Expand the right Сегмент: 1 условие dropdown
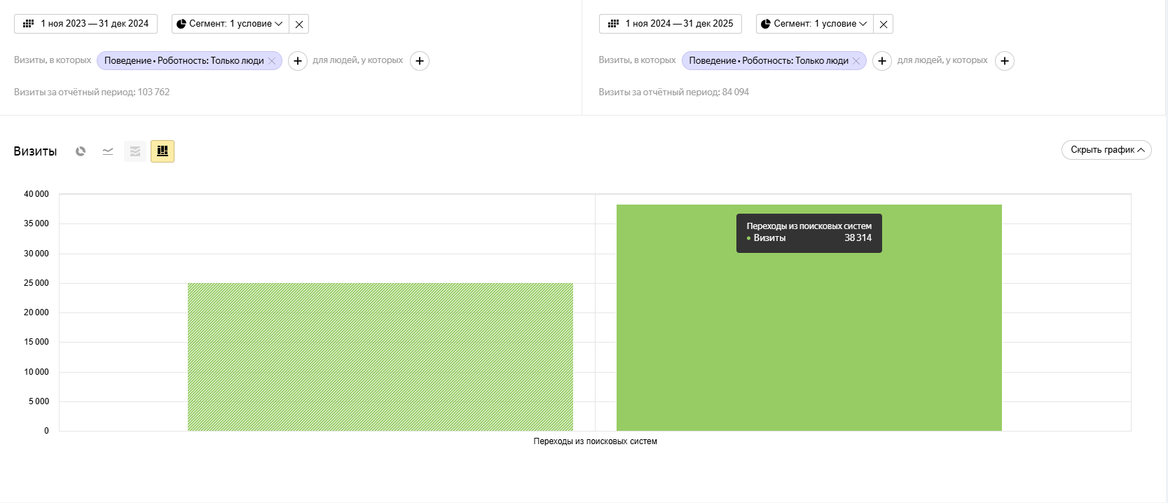The width and height of the screenshot is (1168, 503). (x=814, y=24)
